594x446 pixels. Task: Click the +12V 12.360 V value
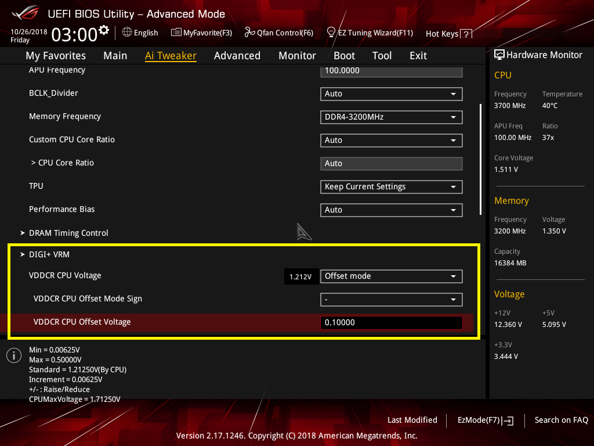coord(508,325)
